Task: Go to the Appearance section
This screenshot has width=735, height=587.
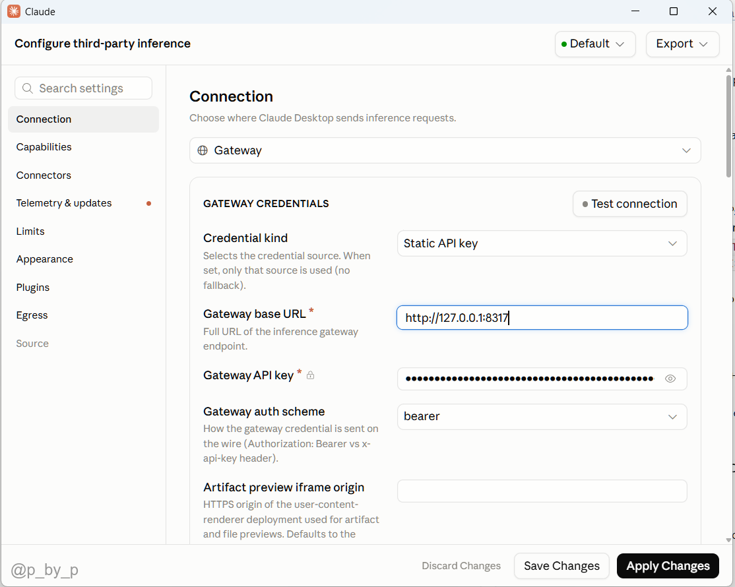Action: (83, 259)
